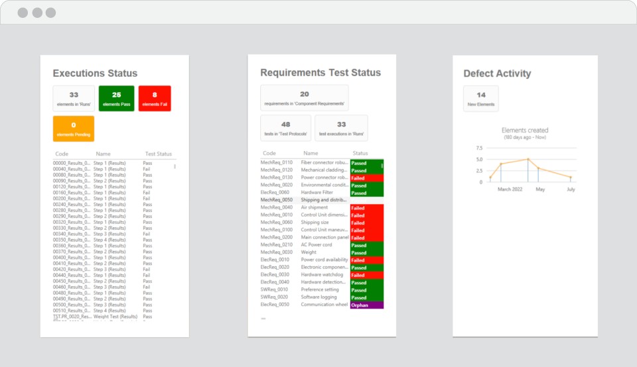Open the TST.PR_0020_Res... Weight Test row

[113, 317]
